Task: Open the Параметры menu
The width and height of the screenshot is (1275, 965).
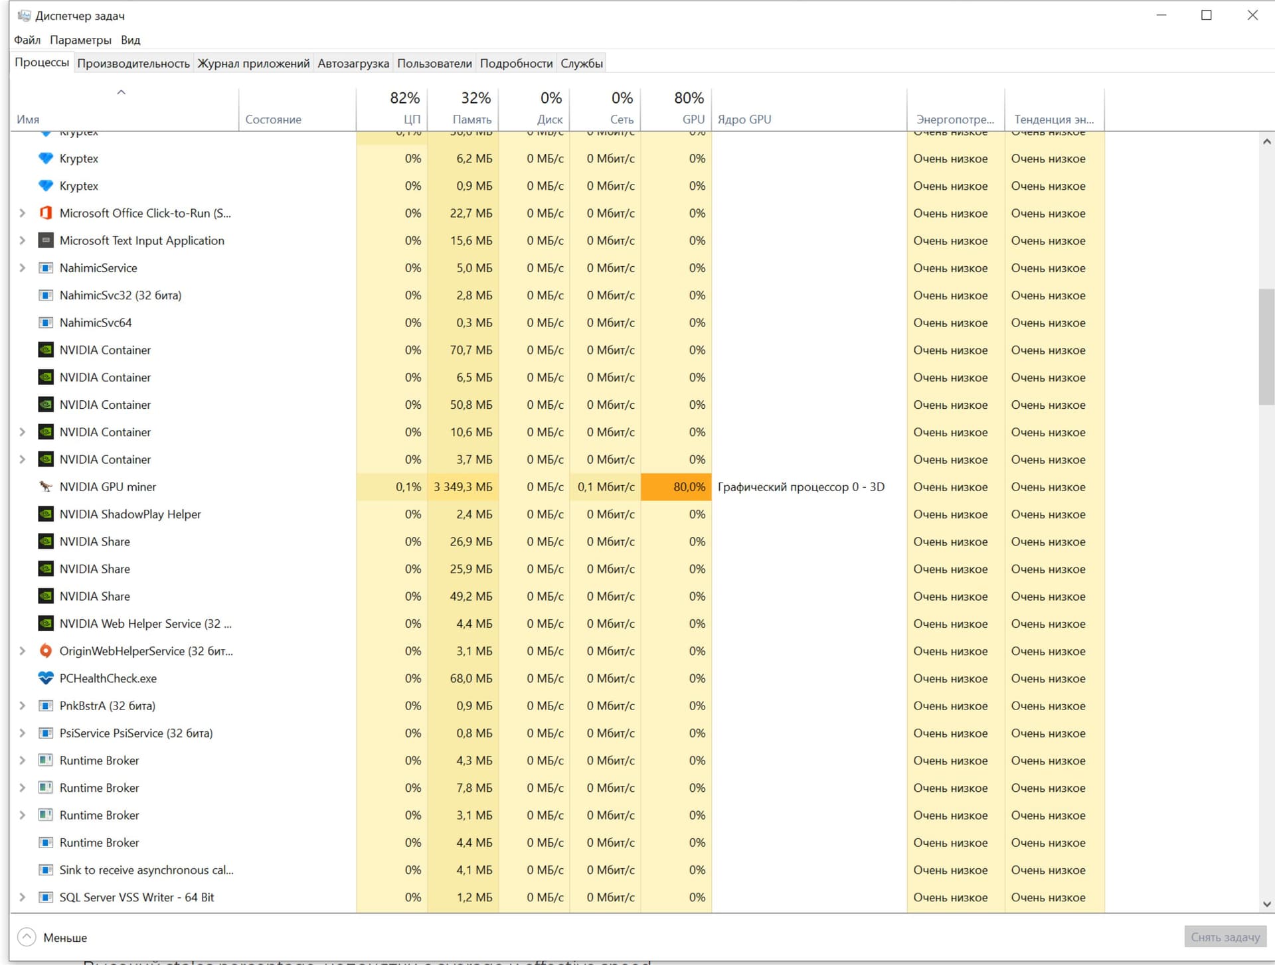Action: (80, 40)
